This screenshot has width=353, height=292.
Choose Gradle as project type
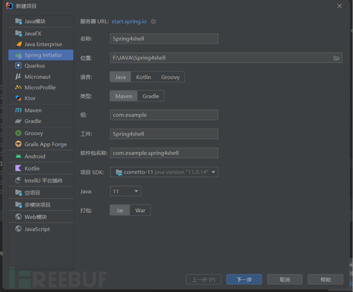point(150,96)
